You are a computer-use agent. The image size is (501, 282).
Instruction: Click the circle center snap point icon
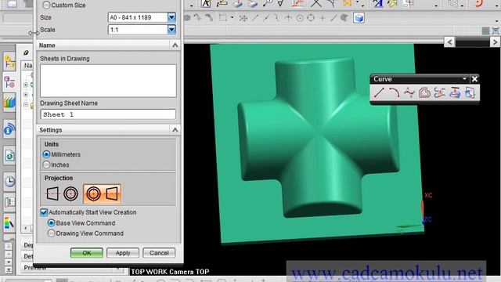[300, 18]
